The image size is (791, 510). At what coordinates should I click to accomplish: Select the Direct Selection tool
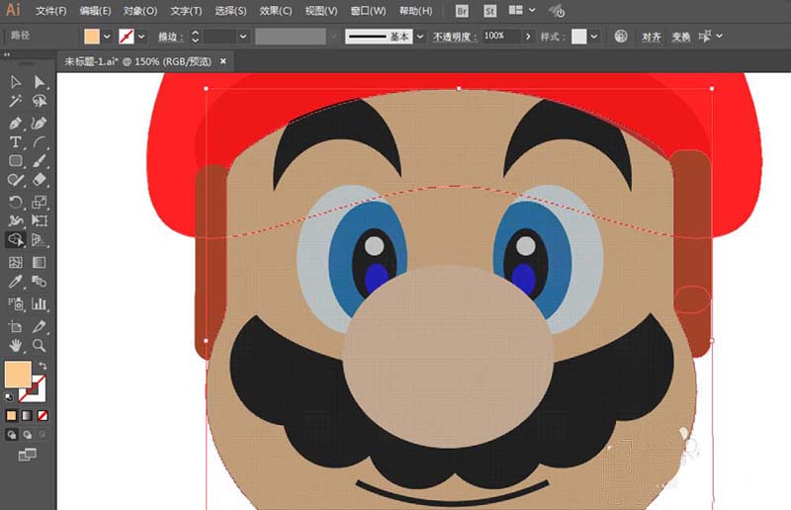click(39, 82)
